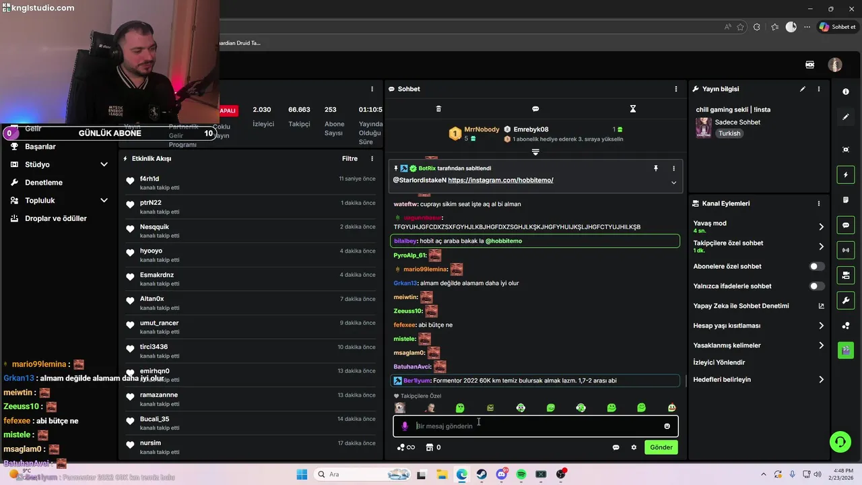Toggle Yalnızca ifadelerle sohbet switch
862x485 pixels.
pos(817,286)
